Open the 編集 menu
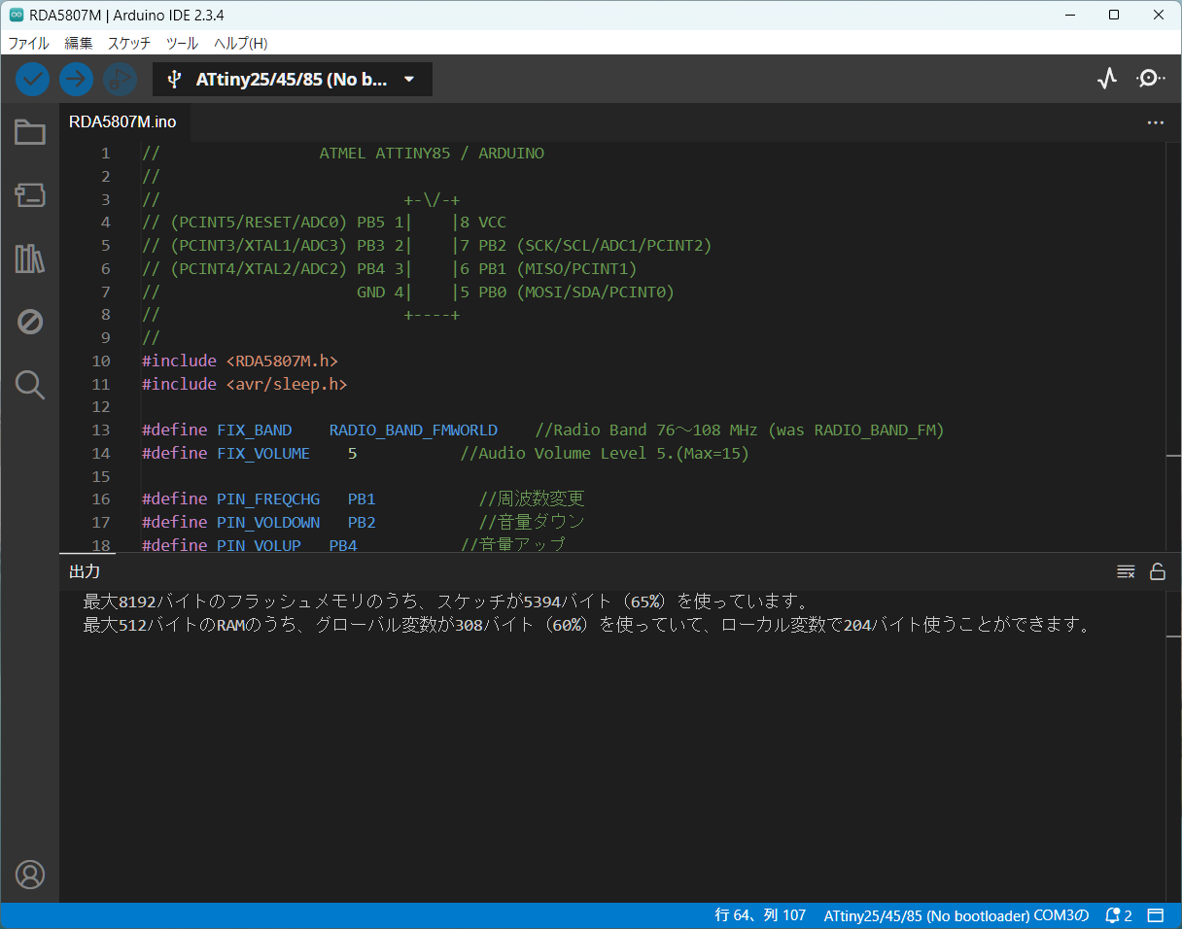The height and width of the screenshot is (929, 1182). (79, 43)
